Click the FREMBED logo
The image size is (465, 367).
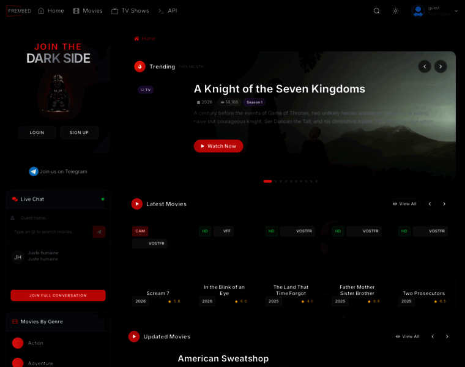(20, 10)
